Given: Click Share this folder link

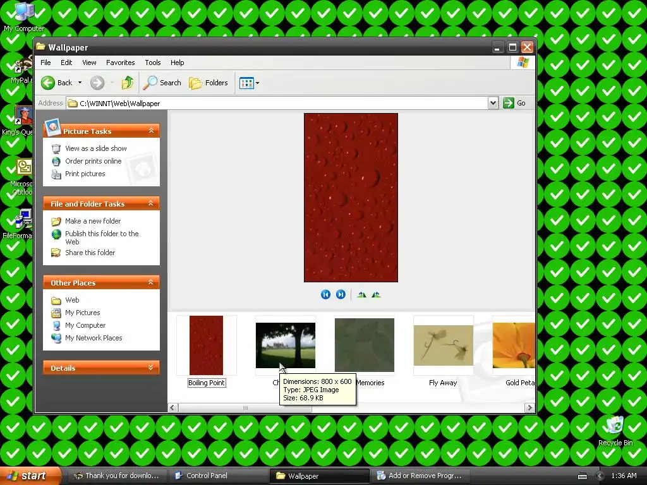Looking at the screenshot, I should tap(90, 253).
